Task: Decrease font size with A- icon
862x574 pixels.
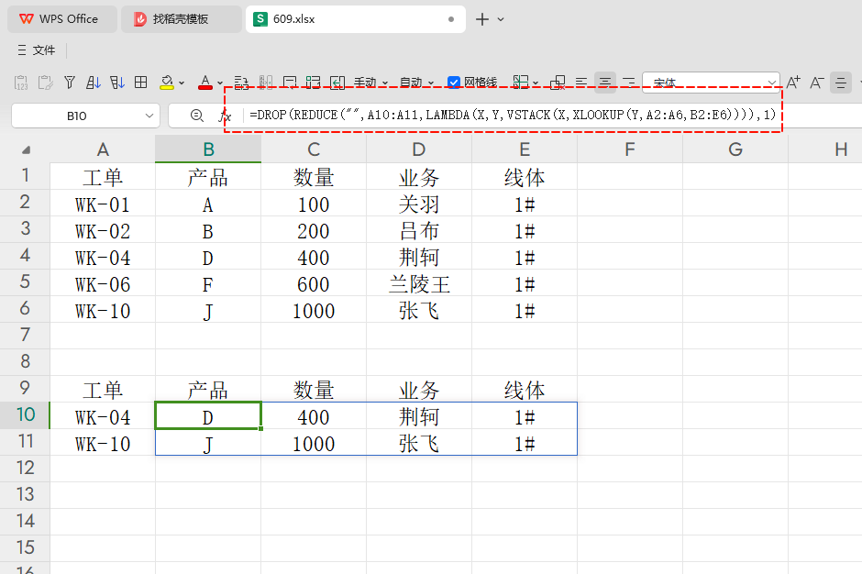Action: coord(817,83)
